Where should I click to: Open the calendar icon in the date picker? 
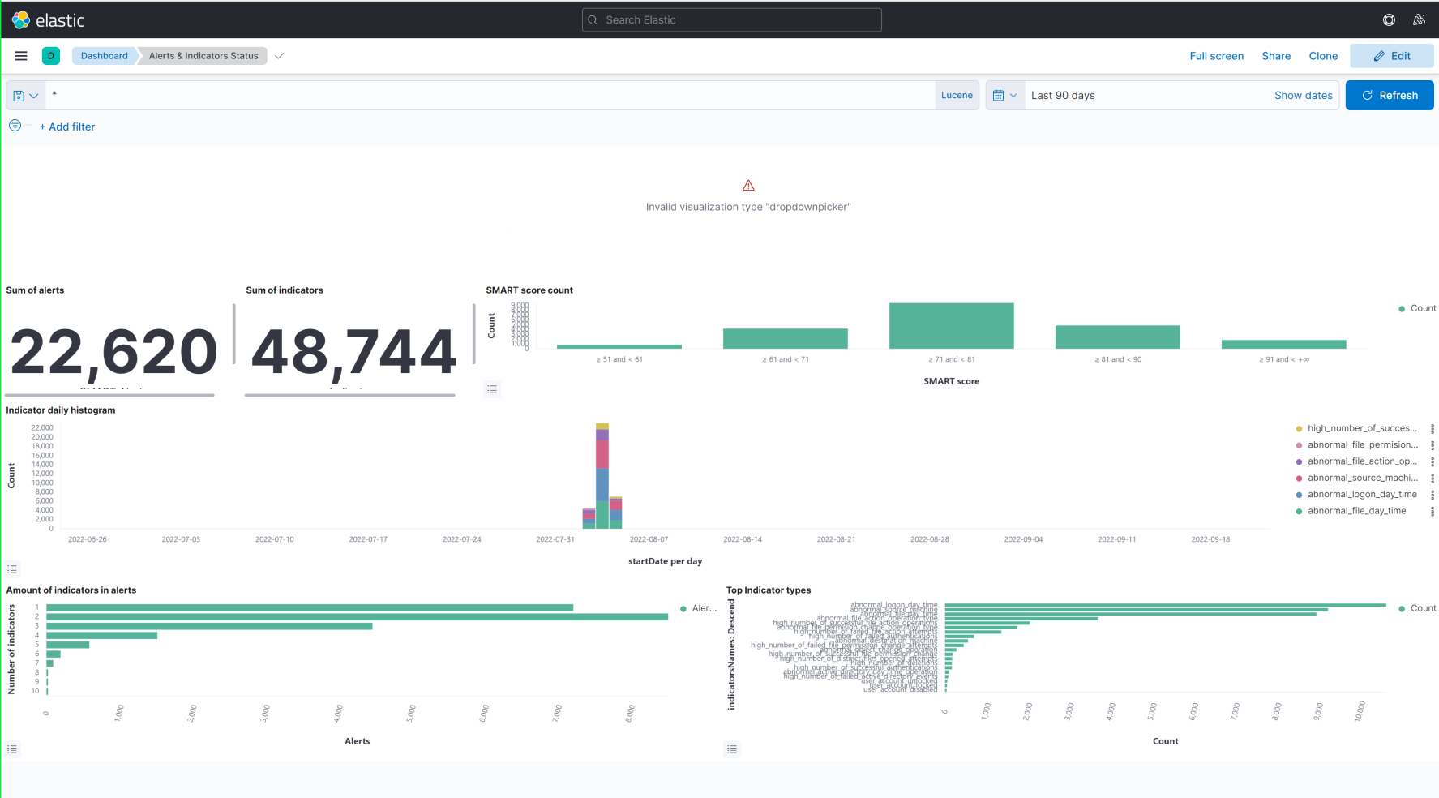tap(1000, 95)
